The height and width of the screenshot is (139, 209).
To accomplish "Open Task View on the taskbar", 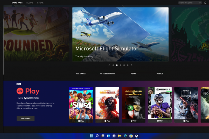I will pyautogui.click(x=103, y=136).
